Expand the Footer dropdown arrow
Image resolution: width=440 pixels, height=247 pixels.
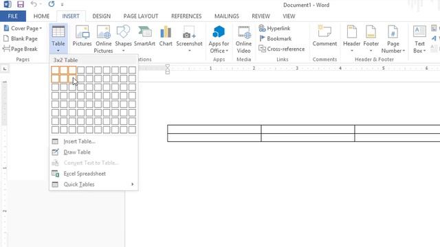[371, 51]
